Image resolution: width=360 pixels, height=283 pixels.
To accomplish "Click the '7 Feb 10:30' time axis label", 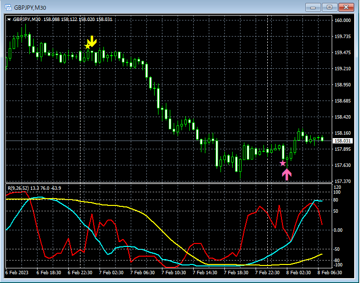I will pos(174,272).
